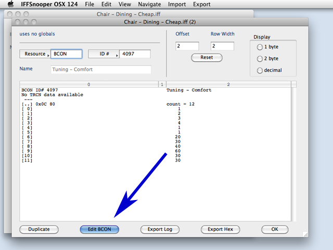Viewport: 333px width, 250px height.
Task: Confirm with the OK button
Action: (x=274, y=229)
